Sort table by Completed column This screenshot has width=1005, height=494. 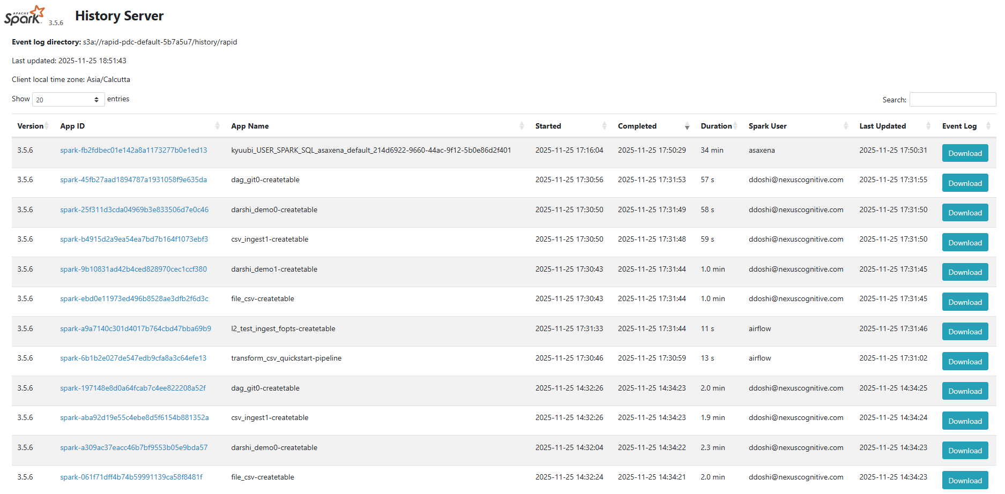click(653, 126)
